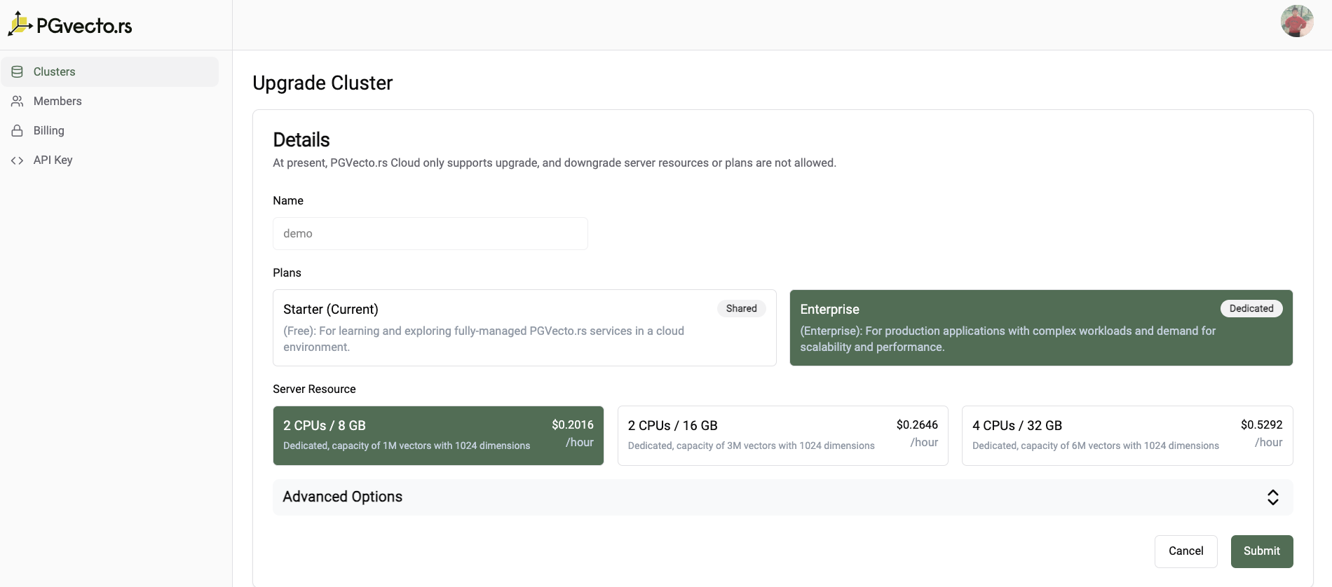The image size is (1332, 587).
Task: Expand the Advanced Options section
Action: (783, 497)
